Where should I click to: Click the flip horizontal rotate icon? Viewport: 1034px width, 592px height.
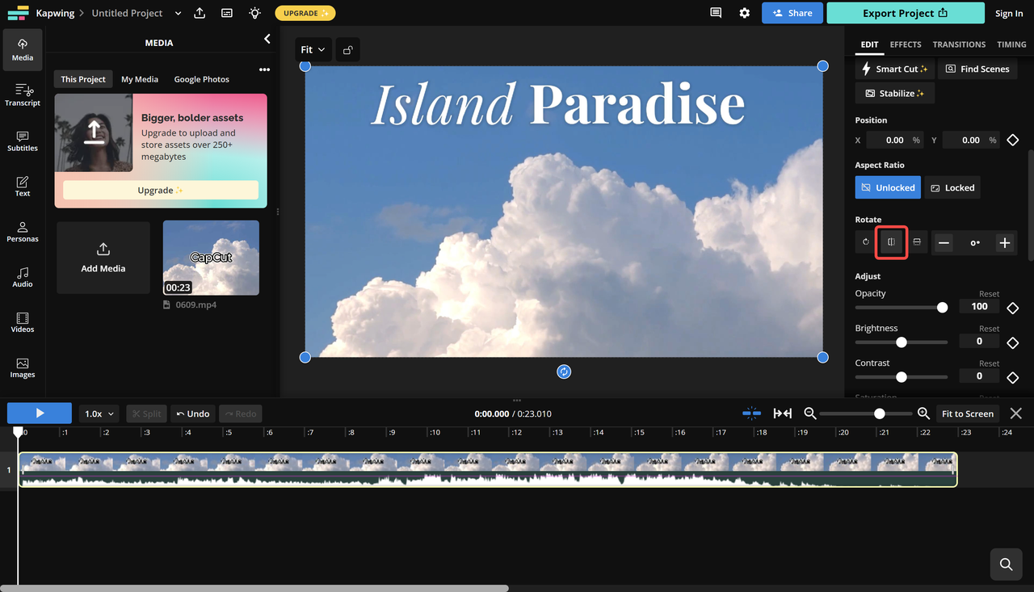pos(891,242)
